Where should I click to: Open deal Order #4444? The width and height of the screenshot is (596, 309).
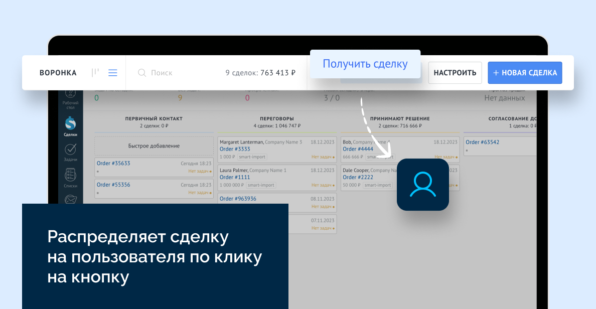coord(358,149)
